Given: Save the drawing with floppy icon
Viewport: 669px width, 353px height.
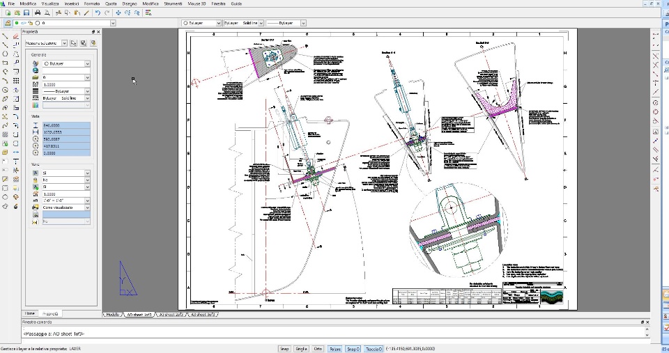Looking at the screenshot, I should point(26,13).
